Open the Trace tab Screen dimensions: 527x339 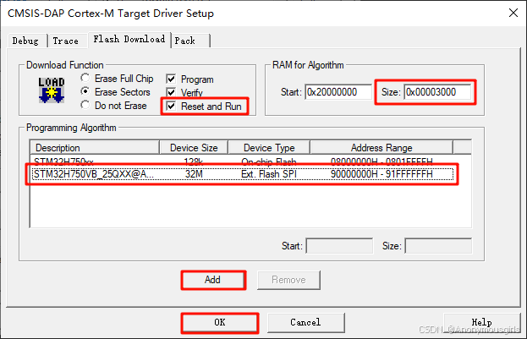tap(65, 41)
